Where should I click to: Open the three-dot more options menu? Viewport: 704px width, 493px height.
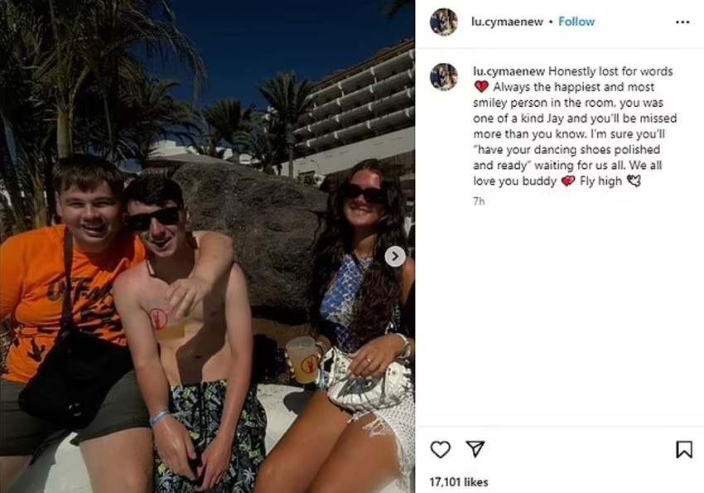click(682, 22)
